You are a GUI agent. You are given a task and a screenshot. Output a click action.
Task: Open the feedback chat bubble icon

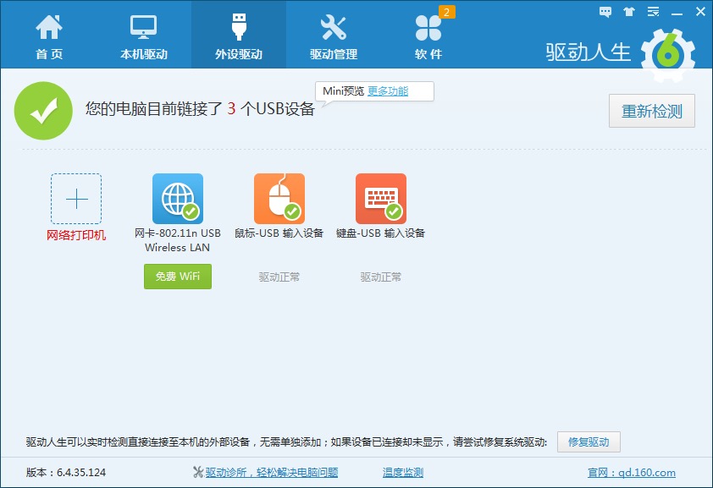click(x=605, y=12)
